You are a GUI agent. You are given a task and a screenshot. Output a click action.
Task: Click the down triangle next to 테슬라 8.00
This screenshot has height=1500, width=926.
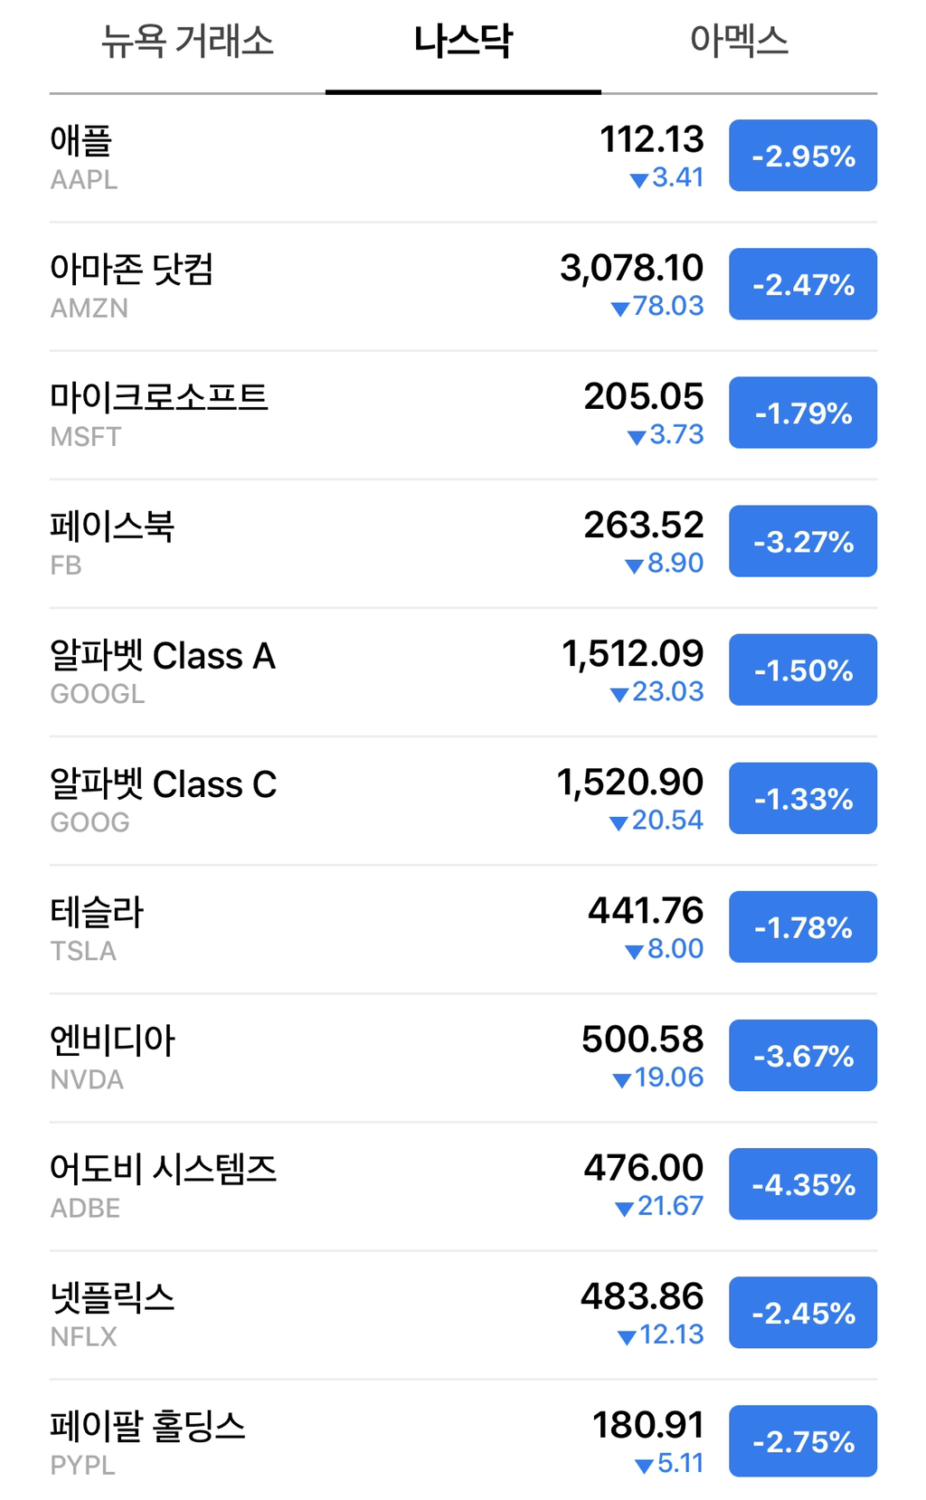point(635,952)
